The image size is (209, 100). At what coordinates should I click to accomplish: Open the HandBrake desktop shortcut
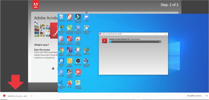pos(86,51)
